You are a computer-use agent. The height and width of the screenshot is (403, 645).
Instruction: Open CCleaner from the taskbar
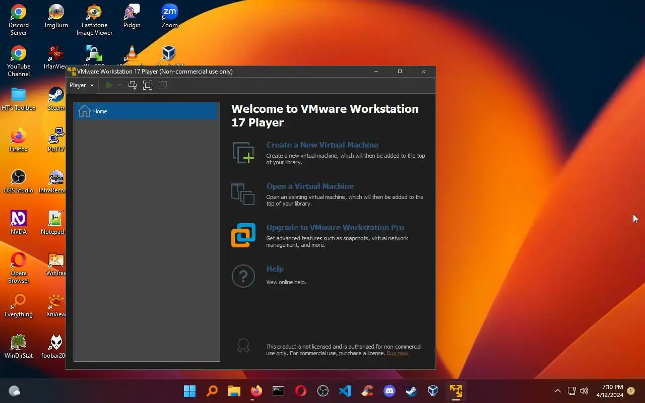pos(367,391)
